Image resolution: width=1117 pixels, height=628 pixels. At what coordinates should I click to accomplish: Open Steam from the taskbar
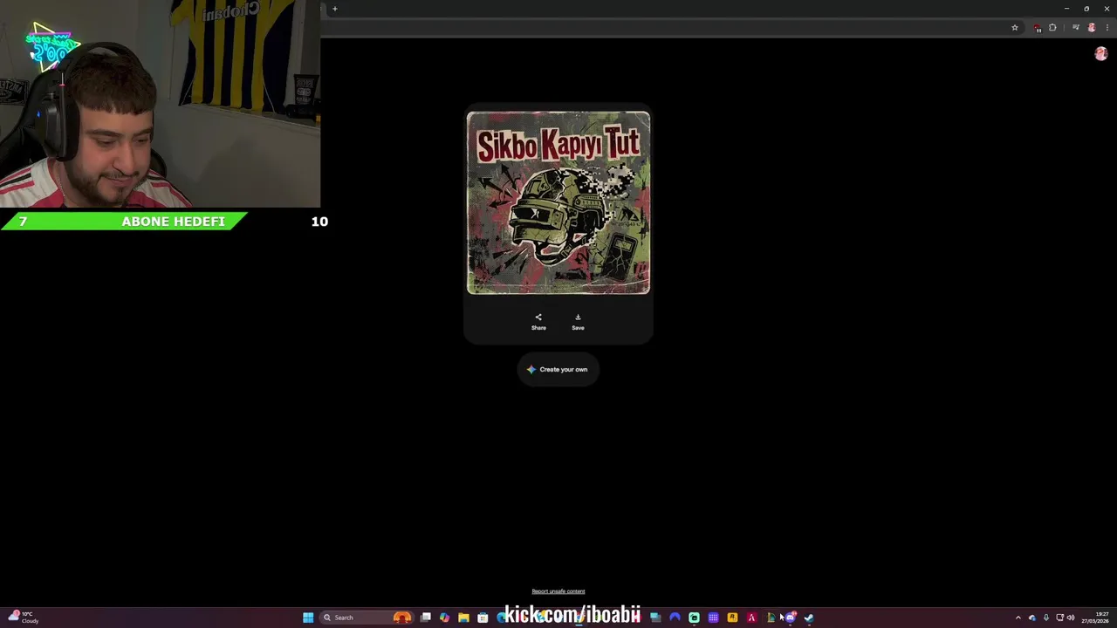tap(809, 618)
